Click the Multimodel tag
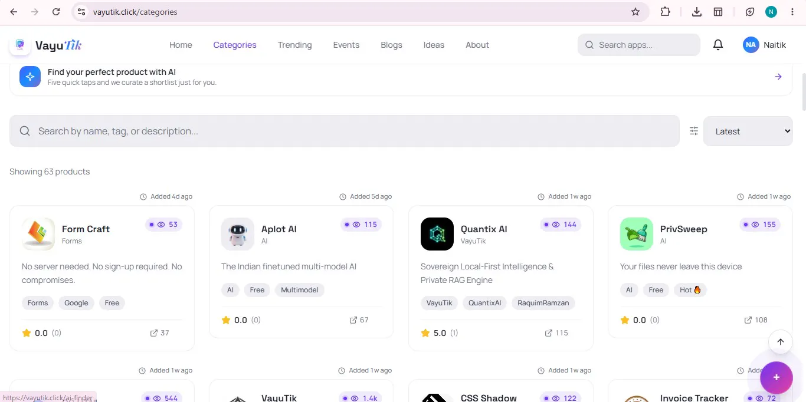The height and width of the screenshot is (402, 806). 300,290
